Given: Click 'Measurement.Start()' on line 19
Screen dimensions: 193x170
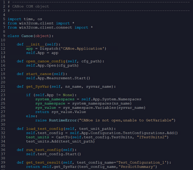Looking at the screenshot, I should 68,78.
